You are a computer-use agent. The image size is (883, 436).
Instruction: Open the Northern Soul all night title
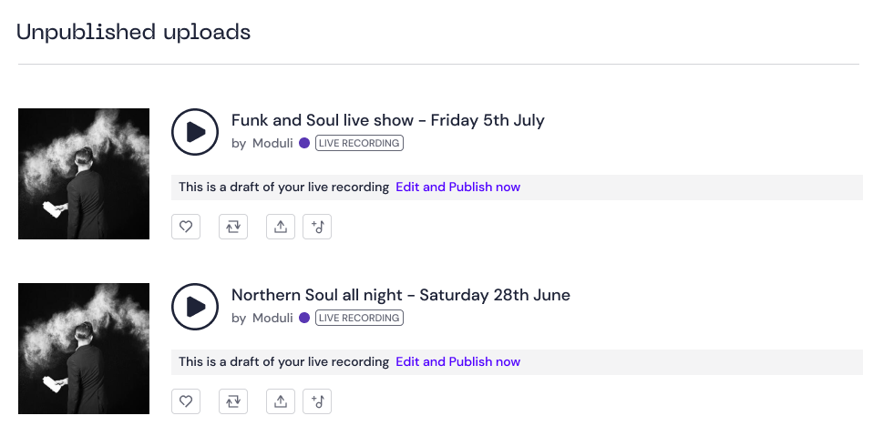[x=401, y=295]
